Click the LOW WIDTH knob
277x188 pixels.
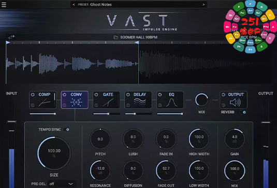199,171
